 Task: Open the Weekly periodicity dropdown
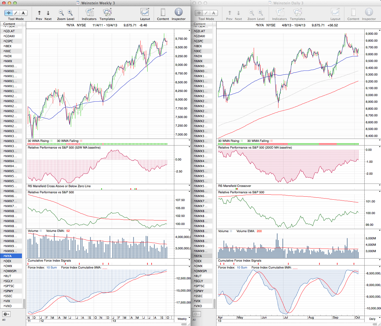point(183,319)
